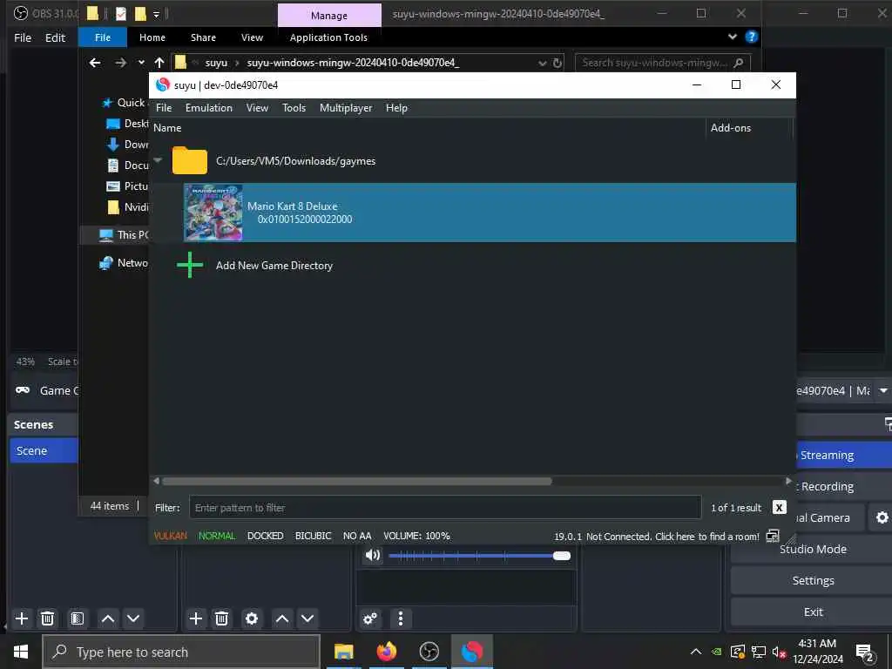Viewport: 892px width, 669px height.
Task: Open the suyu File menu
Action: (163, 108)
